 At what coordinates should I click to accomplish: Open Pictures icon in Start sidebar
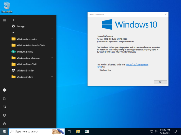4,107
